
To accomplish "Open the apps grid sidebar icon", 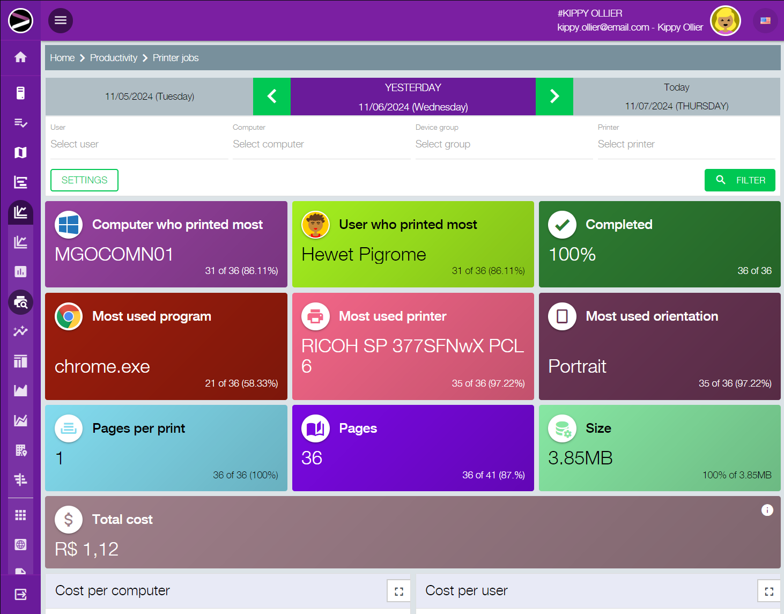I will [20, 515].
